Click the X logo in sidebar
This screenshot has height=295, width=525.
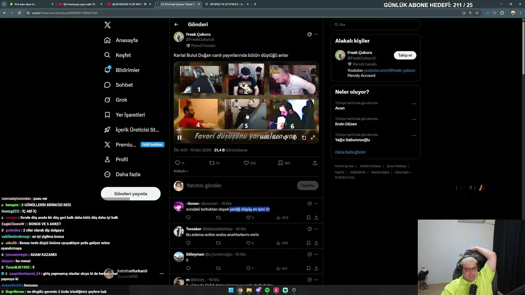(107, 25)
